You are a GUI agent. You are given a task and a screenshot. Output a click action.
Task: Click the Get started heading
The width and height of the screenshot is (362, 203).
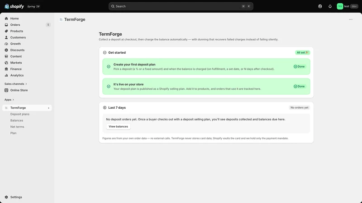(x=117, y=52)
